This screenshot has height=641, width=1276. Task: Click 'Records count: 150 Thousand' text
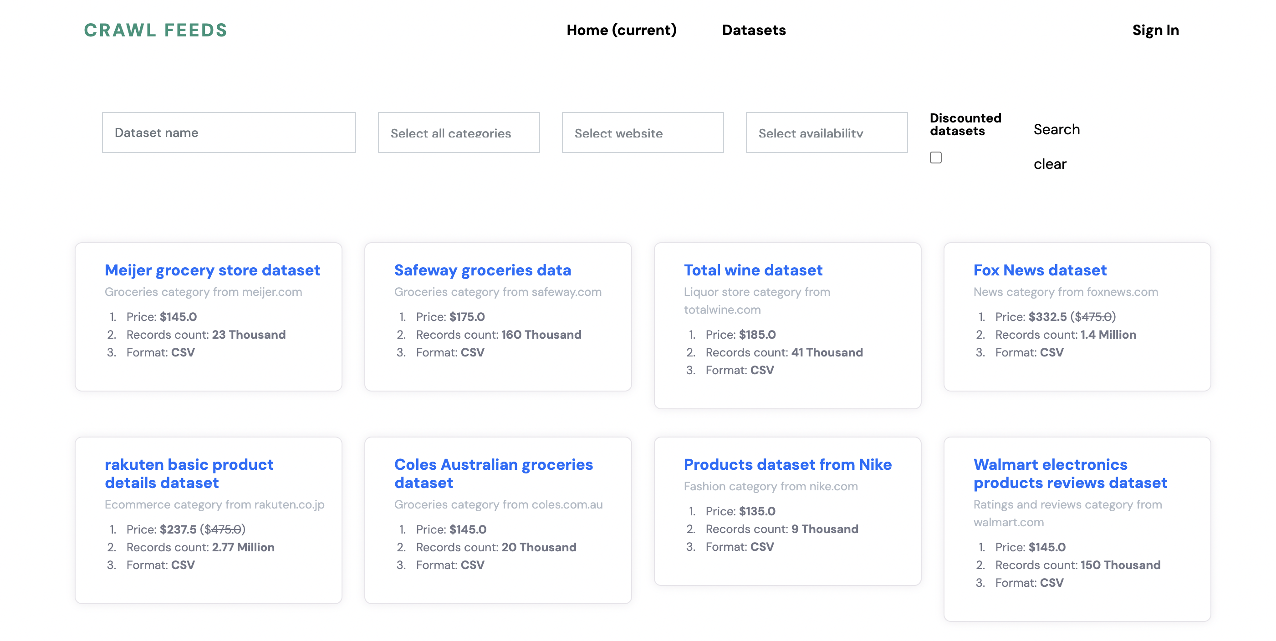1078,565
